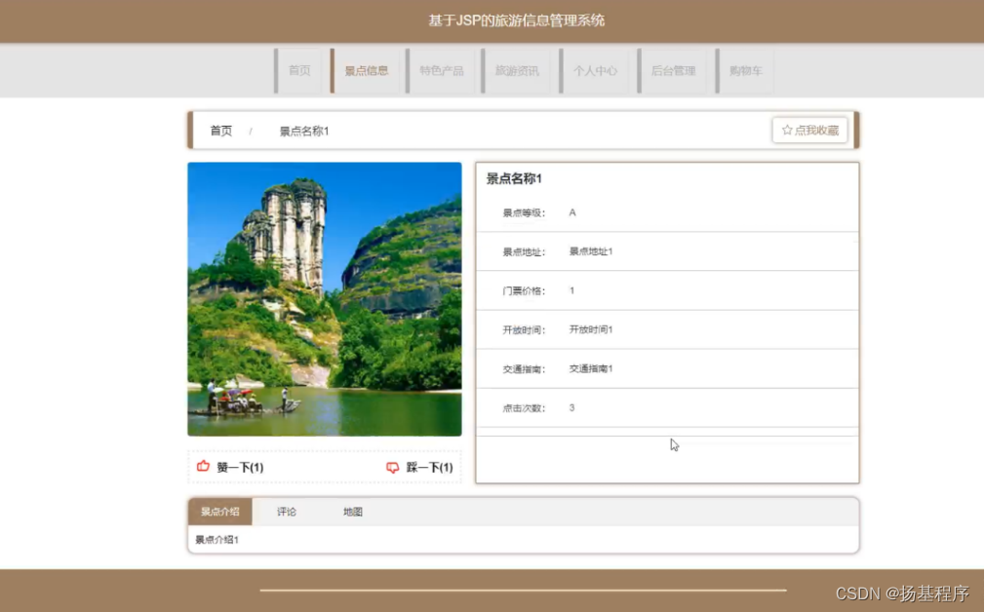Click the 开放时间 label
The height and width of the screenshot is (612, 985).
tap(524, 330)
